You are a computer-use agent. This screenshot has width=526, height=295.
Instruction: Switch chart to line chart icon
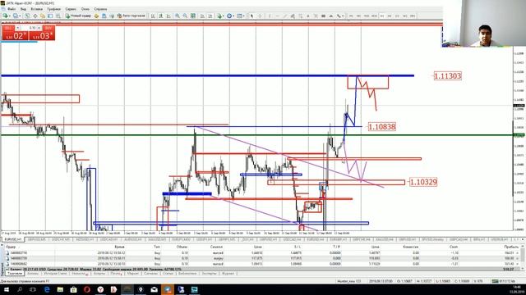coord(168,16)
